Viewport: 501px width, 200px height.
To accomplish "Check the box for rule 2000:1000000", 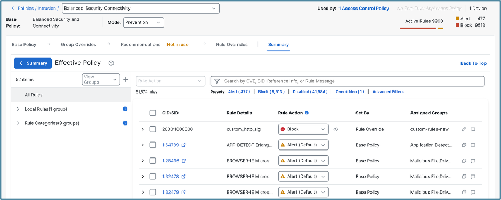I will tap(153, 129).
